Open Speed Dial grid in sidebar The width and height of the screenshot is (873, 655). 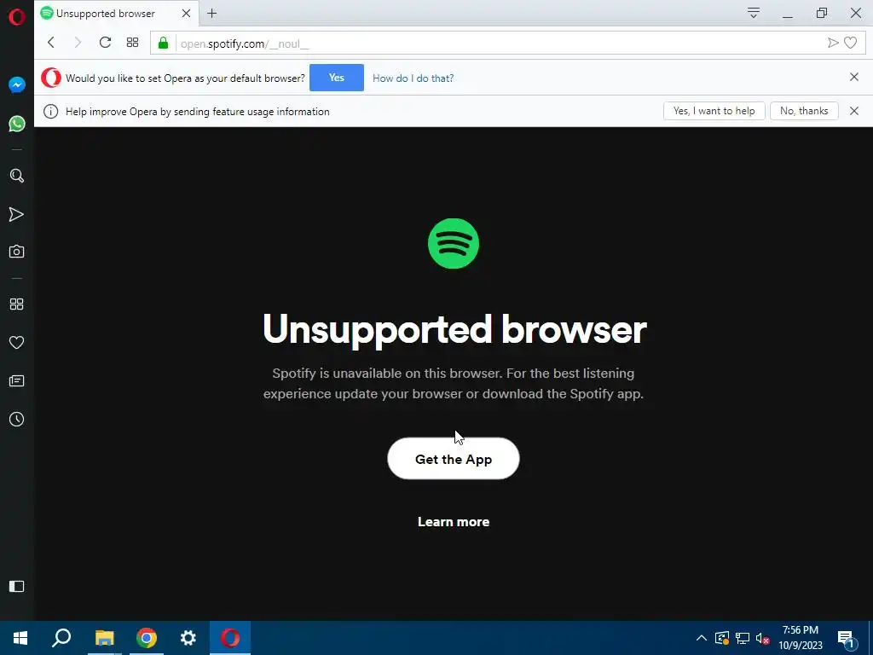tap(17, 304)
